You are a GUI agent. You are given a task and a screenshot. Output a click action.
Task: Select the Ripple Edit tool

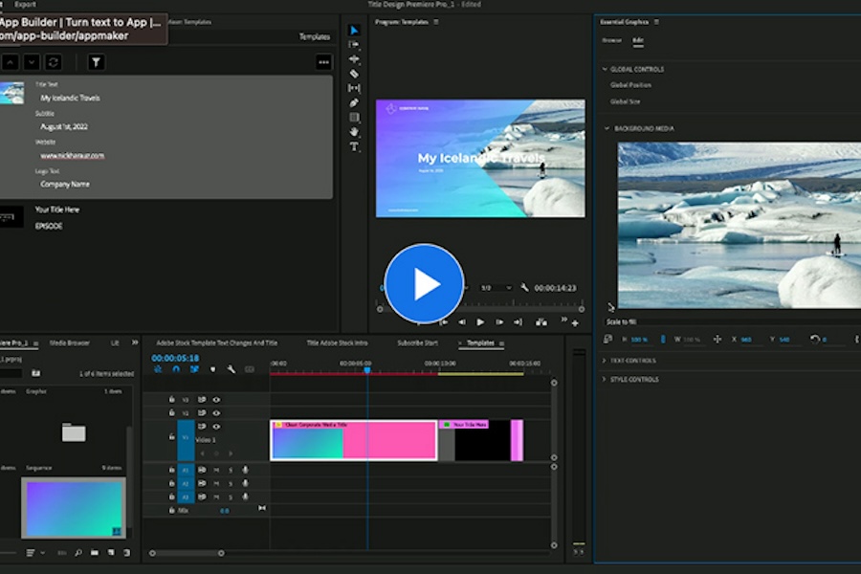click(354, 58)
